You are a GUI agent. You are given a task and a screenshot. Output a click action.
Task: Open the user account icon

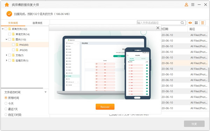(x=186, y=5)
